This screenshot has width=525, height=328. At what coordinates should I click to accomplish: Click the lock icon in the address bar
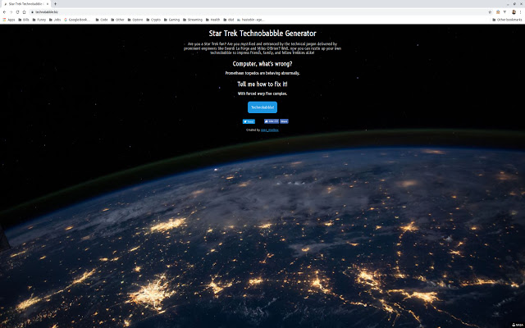(x=33, y=12)
